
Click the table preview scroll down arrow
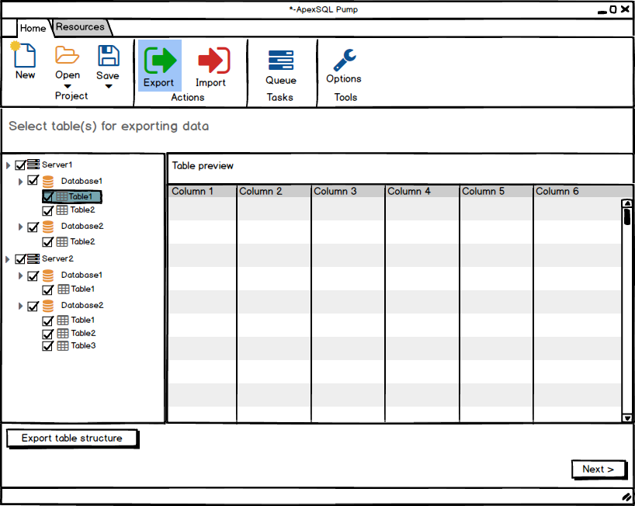627,418
